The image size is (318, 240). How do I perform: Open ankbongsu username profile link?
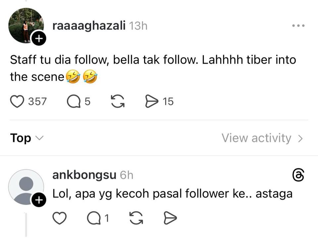tap(84, 175)
